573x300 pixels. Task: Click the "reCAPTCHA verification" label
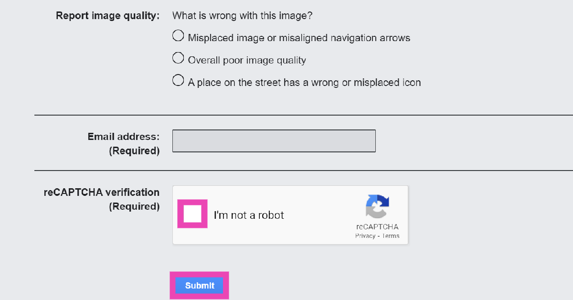[x=101, y=193]
